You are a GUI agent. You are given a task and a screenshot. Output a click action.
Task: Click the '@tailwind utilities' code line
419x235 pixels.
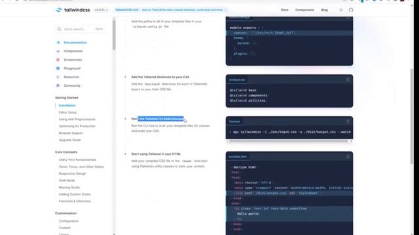click(x=247, y=101)
